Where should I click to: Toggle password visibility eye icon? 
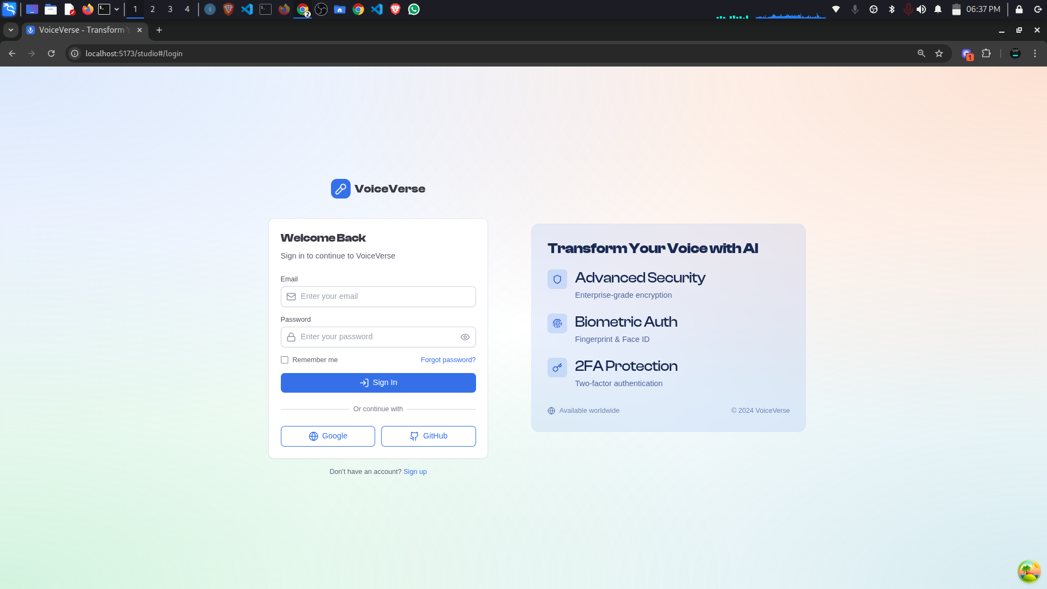click(x=465, y=337)
